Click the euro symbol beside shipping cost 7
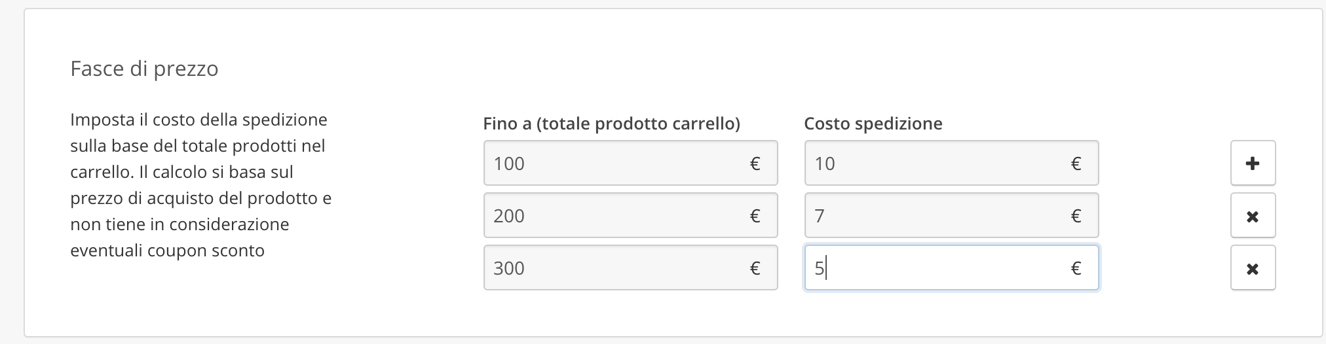 [x=1076, y=216]
